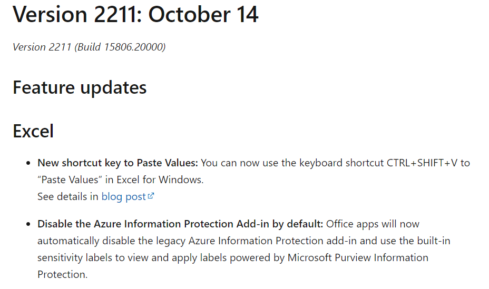Click the external link icon after blog post
Screen dimensions: 489x289
[151, 196]
